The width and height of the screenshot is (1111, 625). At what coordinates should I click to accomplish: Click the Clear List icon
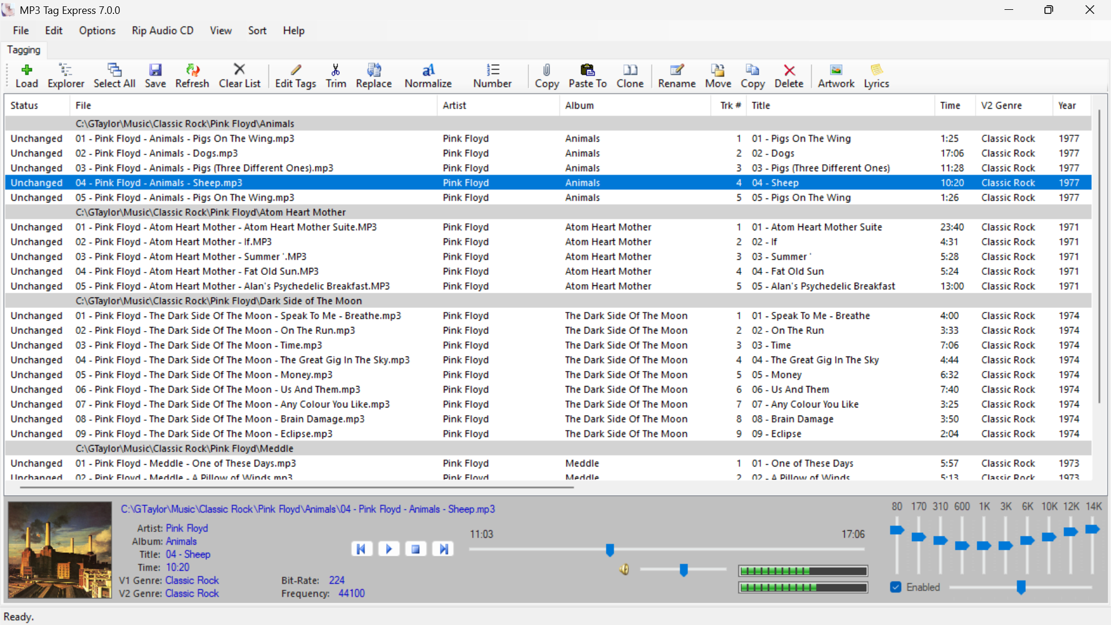click(240, 76)
